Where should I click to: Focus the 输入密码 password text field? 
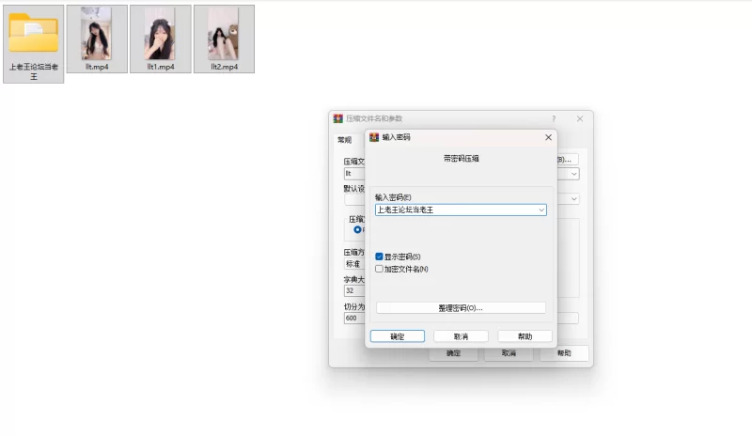click(454, 210)
